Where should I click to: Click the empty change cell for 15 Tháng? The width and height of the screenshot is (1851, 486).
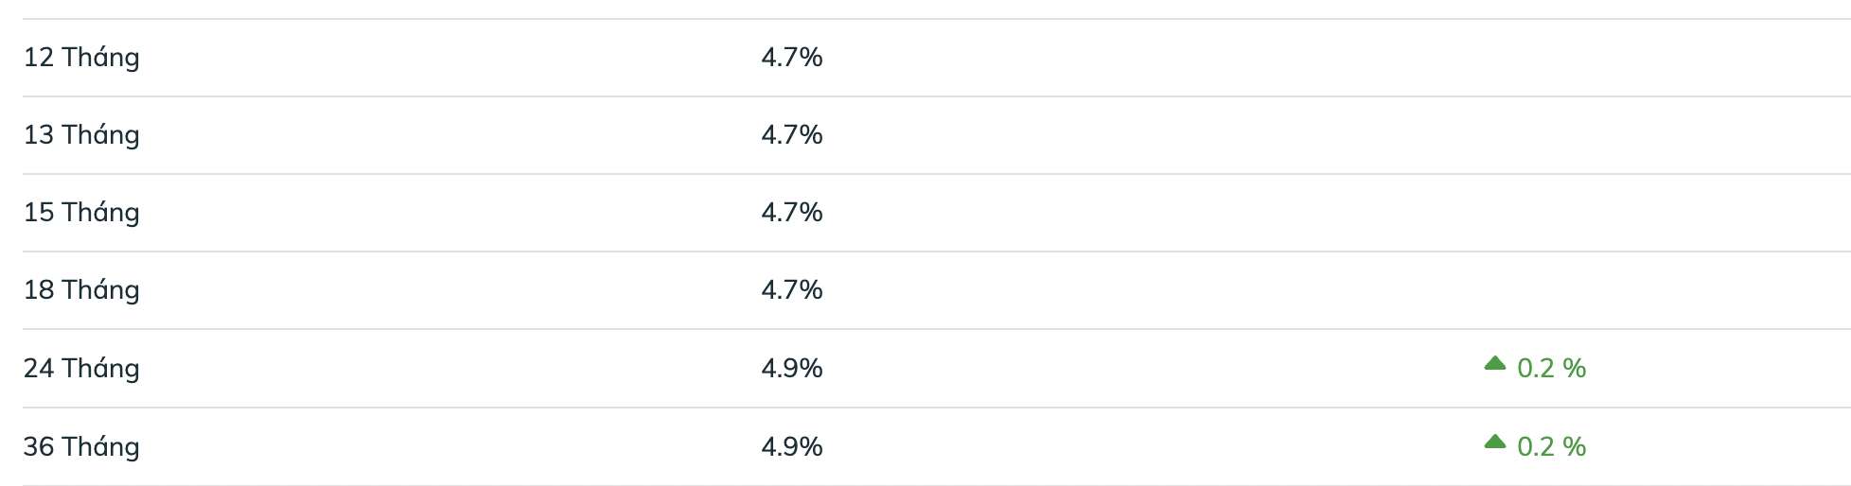pos(1533,213)
